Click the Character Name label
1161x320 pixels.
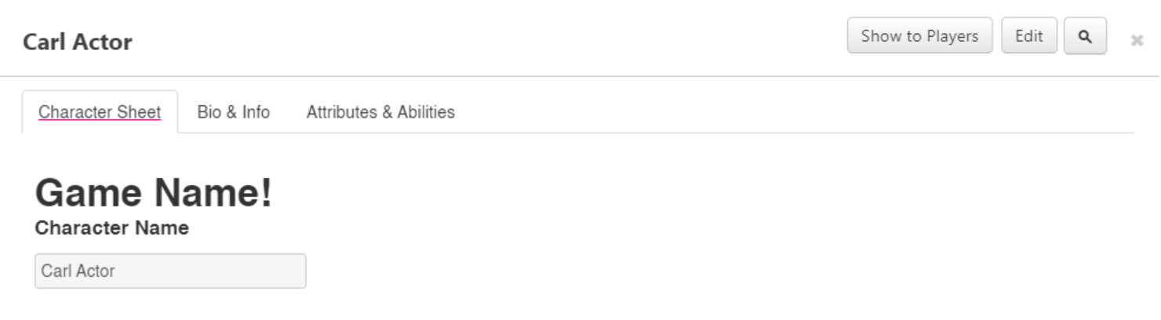(x=112, y=228)
